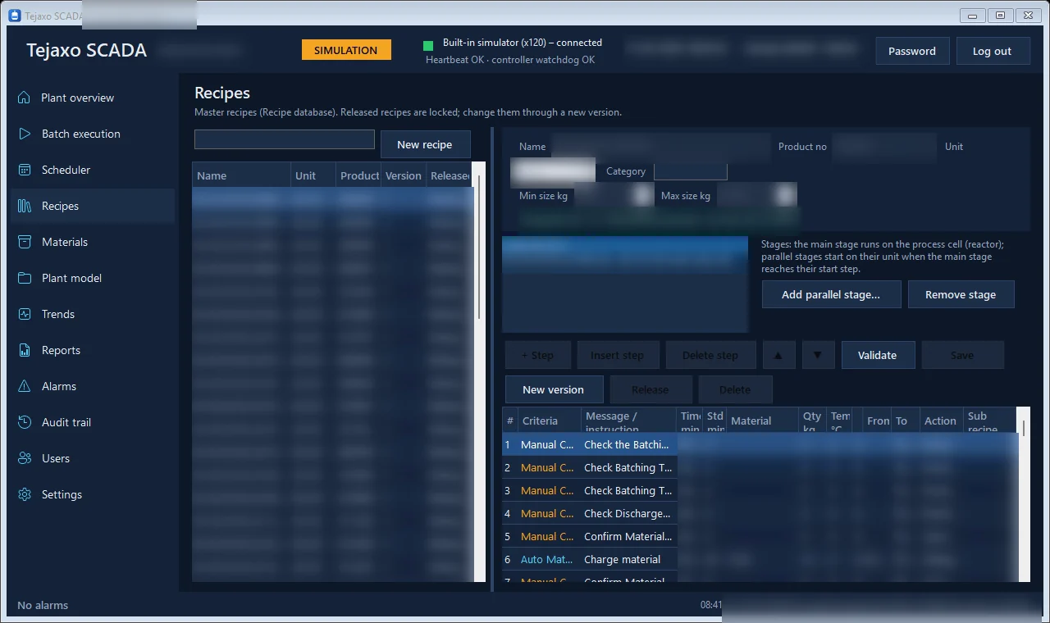Click the Criteria column header in steps table

coord(550,421)
